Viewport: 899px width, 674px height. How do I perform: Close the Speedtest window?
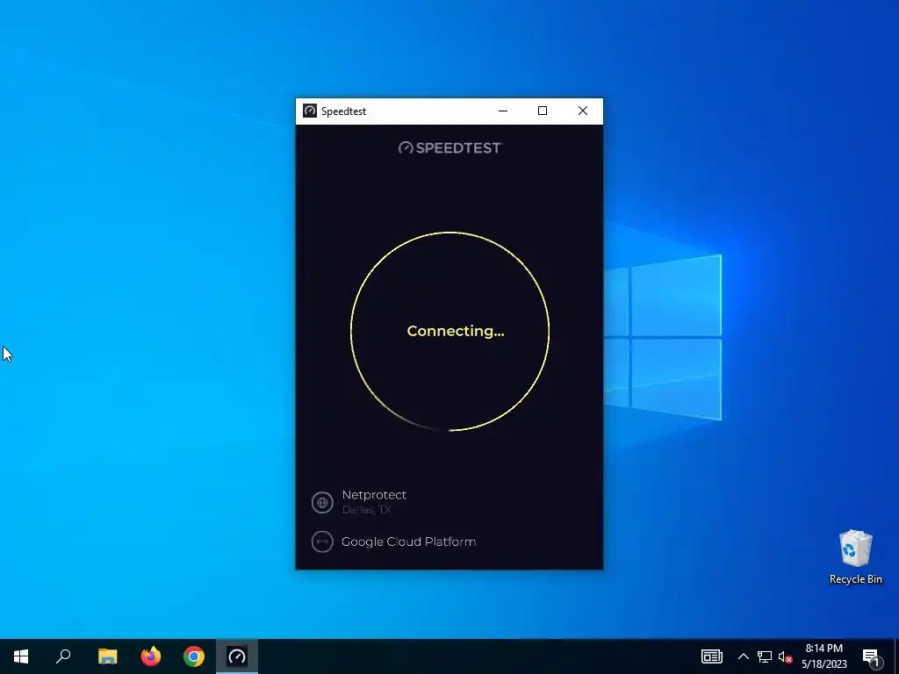583,111
